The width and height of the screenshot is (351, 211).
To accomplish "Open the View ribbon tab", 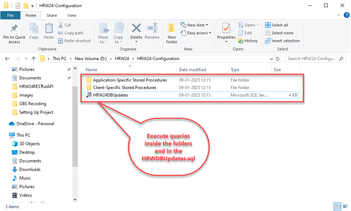I will [72, 15].
